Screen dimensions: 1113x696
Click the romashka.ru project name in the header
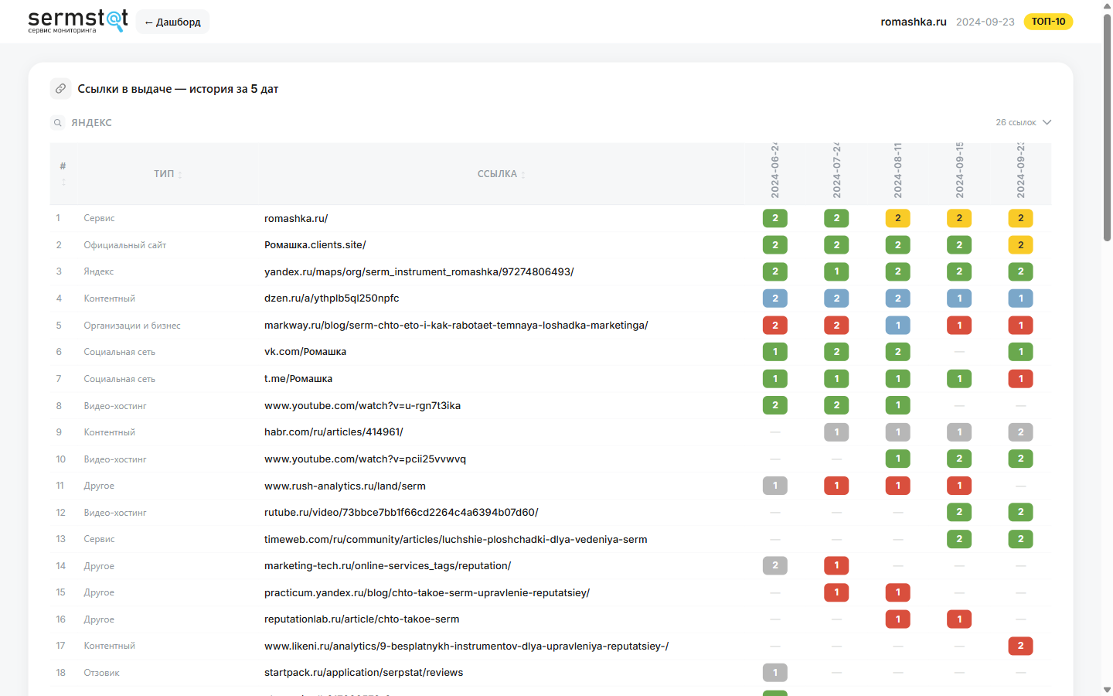[x=914, y=22]
